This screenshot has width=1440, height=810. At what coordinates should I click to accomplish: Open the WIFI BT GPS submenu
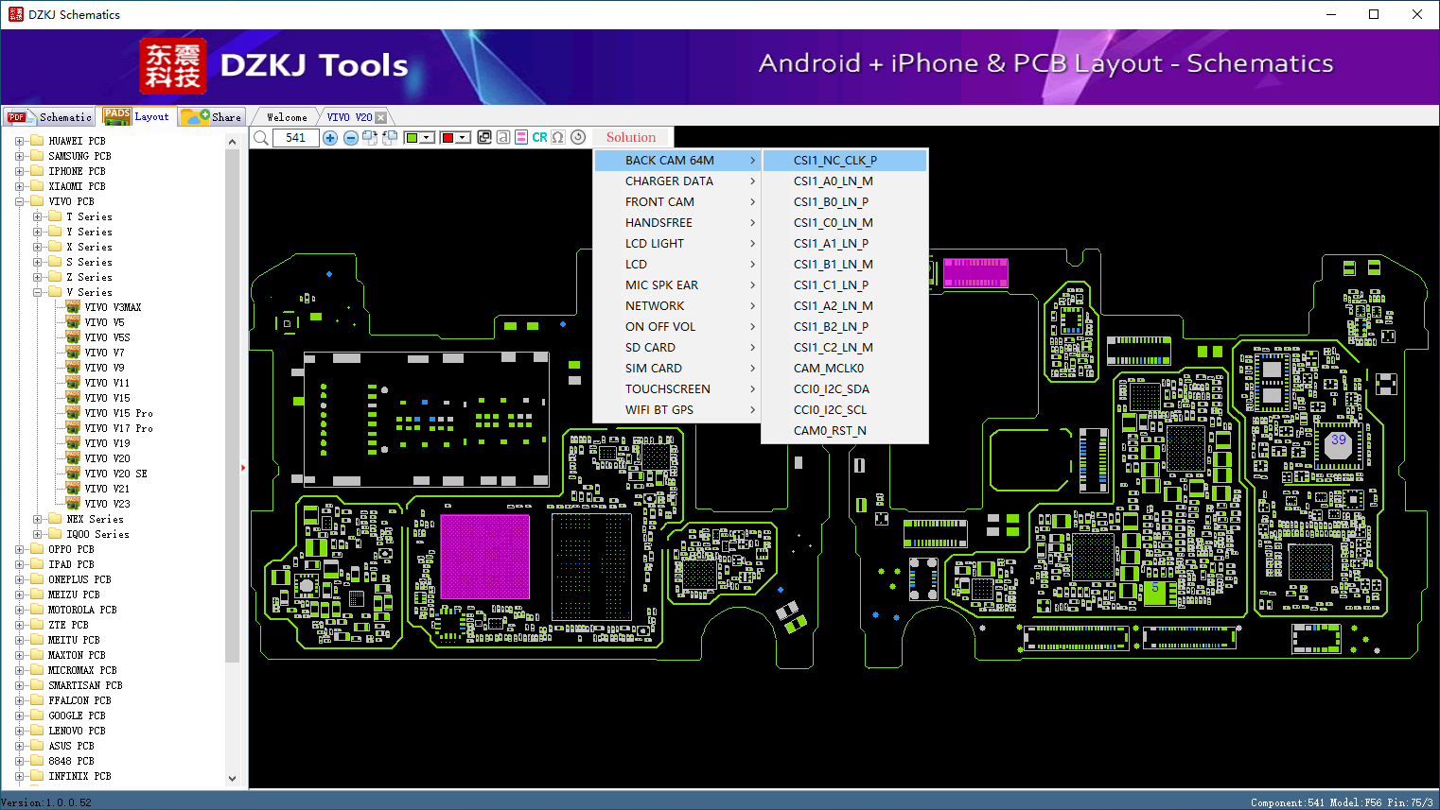677,410
